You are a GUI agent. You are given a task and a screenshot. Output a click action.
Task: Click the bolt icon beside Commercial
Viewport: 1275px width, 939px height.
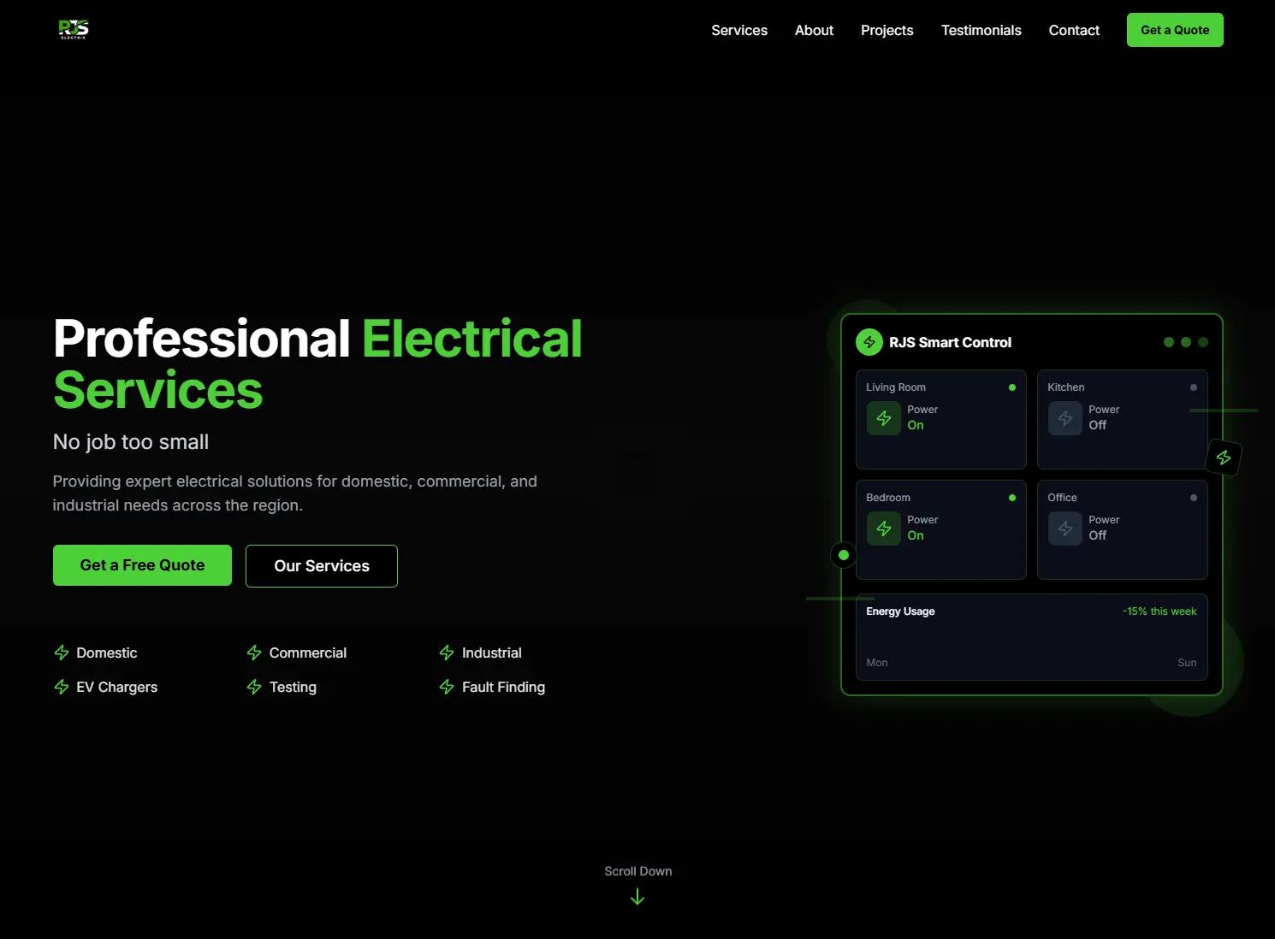[x=254, y=653]
